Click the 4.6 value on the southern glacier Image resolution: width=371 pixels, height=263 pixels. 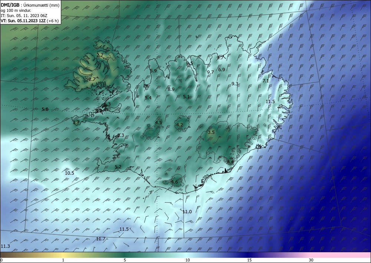[174, 182]
